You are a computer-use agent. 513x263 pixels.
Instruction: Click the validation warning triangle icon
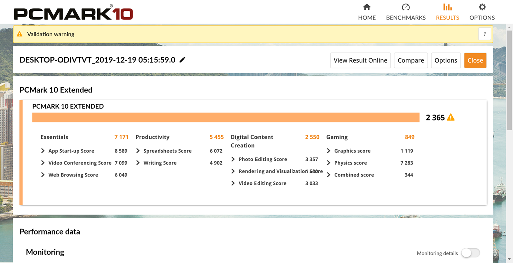(20, 34)
